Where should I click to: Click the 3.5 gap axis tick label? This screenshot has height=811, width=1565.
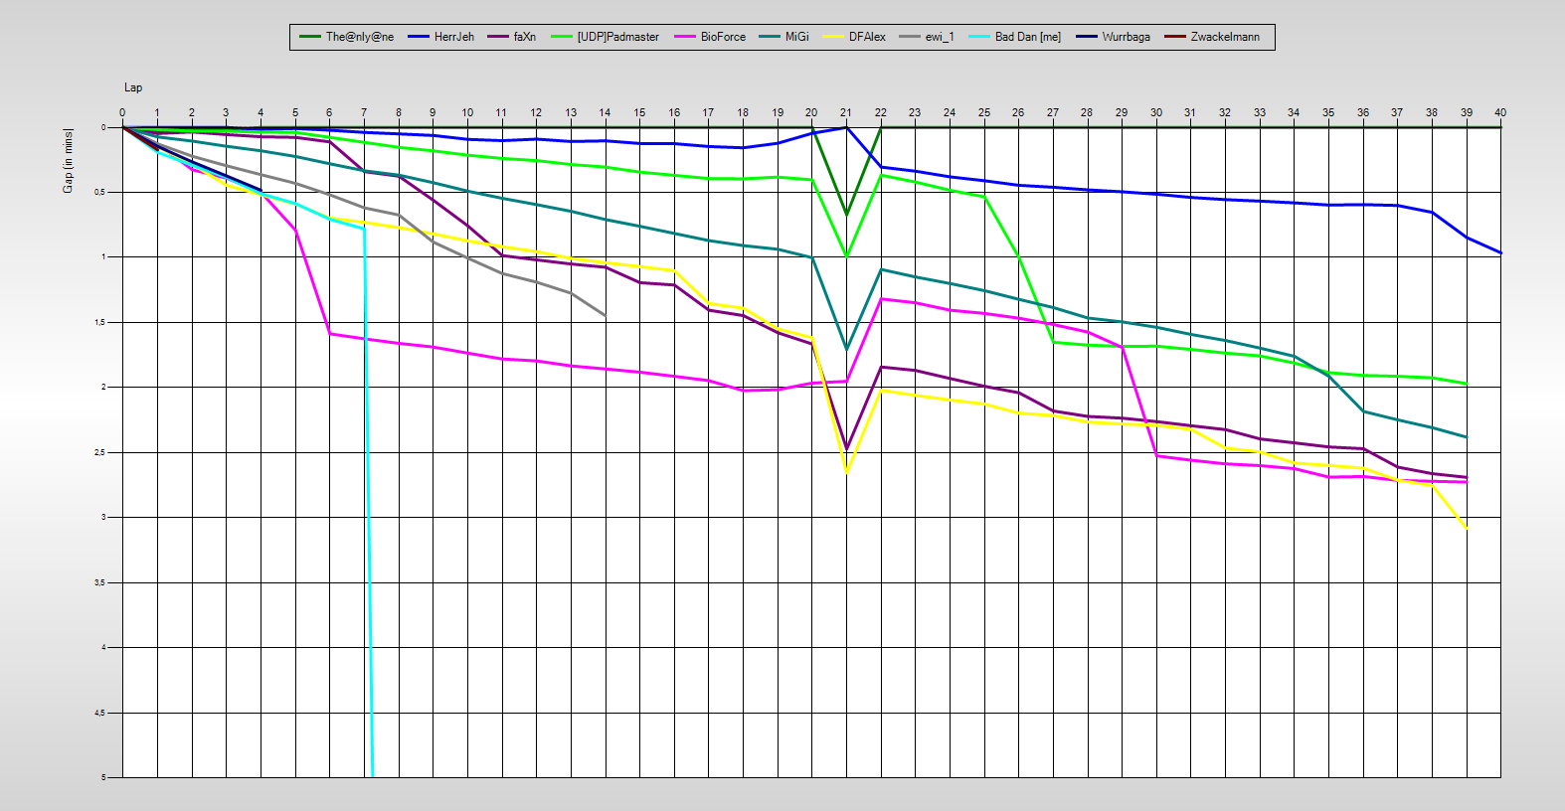point(99,582)
